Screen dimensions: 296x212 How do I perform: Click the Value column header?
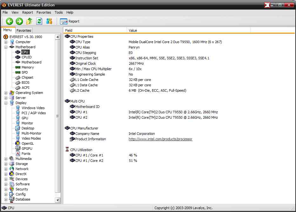pos(188,30)
